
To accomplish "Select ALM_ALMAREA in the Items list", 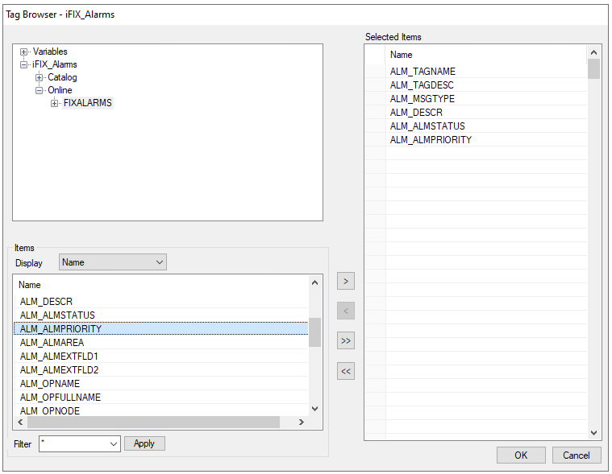I will click(x=161, y=342).
